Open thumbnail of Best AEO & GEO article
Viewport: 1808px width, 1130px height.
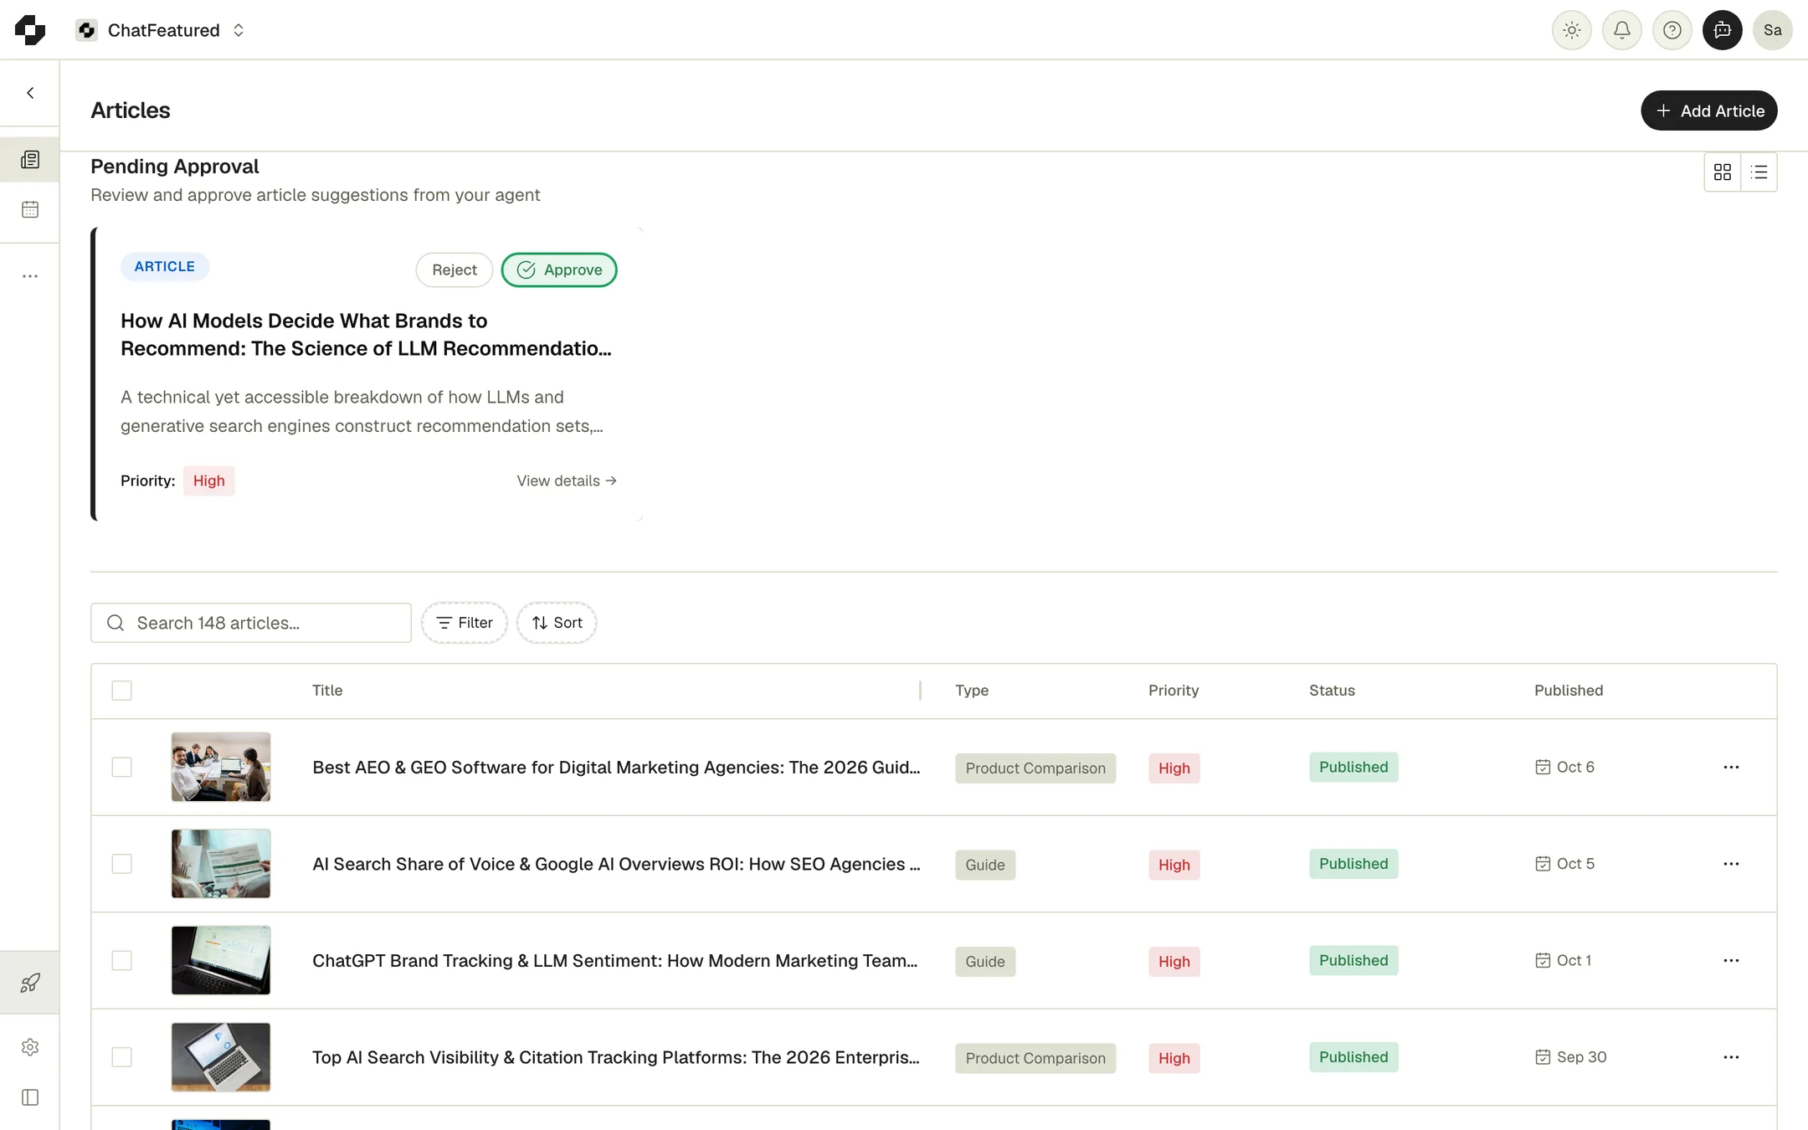221,767
